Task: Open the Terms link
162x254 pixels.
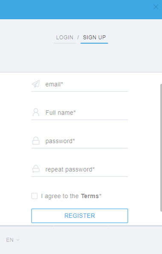Action: tap(90, 196)
